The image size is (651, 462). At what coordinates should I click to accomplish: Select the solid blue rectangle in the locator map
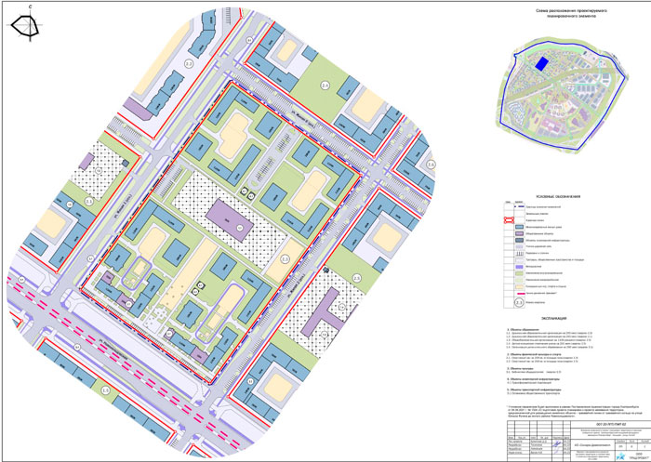coord(542,64)
